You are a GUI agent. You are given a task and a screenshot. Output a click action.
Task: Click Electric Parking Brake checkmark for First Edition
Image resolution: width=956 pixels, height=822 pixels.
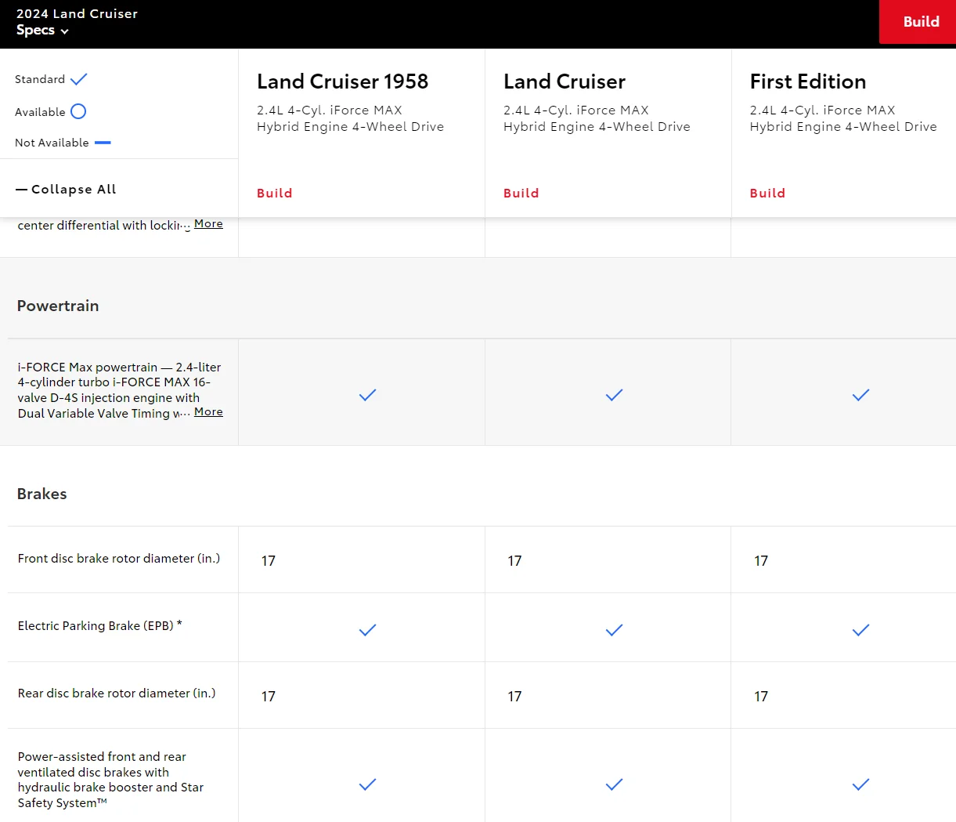(x=860, y=630)
